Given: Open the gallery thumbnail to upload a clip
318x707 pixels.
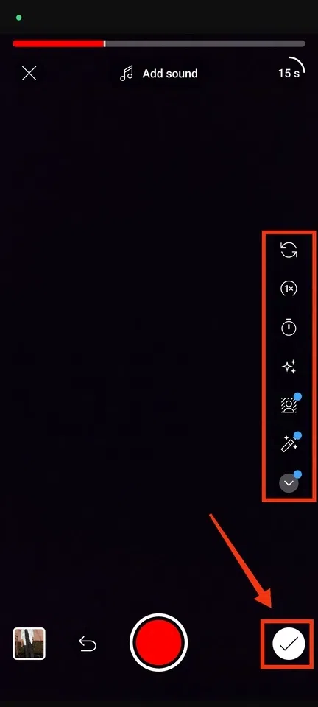Looking at the screenshot, I should [29, 644].
